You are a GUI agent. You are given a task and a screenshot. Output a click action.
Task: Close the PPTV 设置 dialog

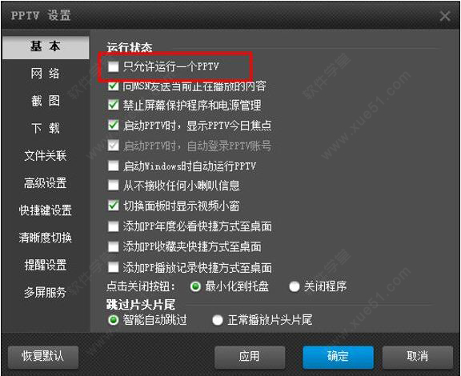point(445,16)
